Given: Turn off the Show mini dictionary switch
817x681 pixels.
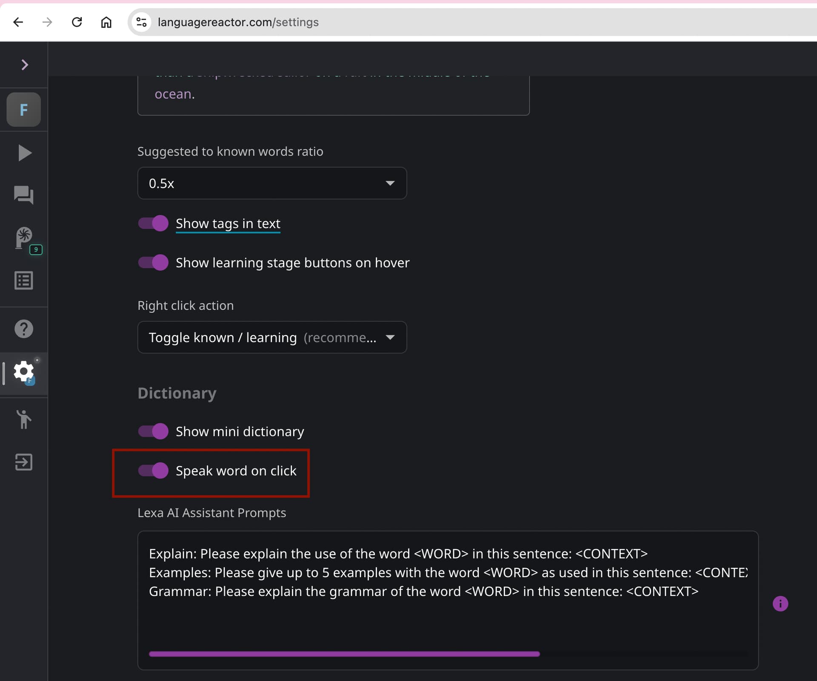Looking at the screenshot, I should click(154, 431).
